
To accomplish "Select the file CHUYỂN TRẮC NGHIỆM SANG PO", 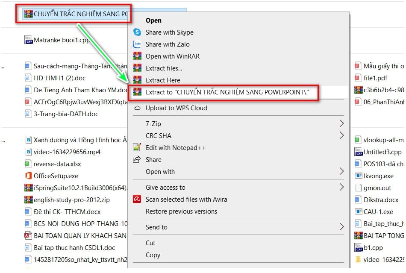I will [x=76, y=14].
